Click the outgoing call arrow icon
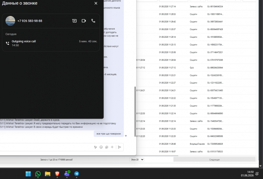 (7, 43)
